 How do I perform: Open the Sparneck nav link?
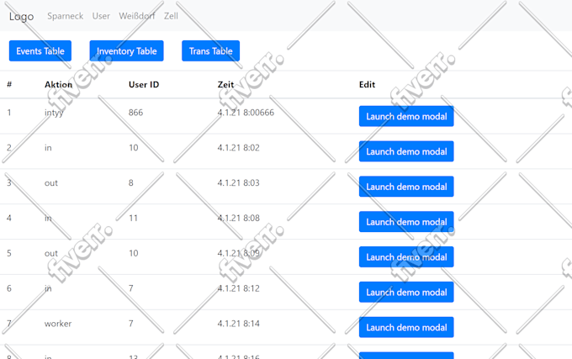pos(66,16)
